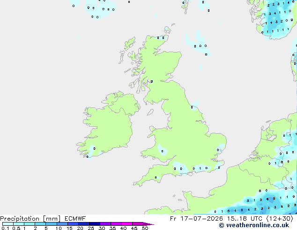The image size is (297, 230).
Task: Click the 1–2 mm legend swatch
Action: coord(30,224)
